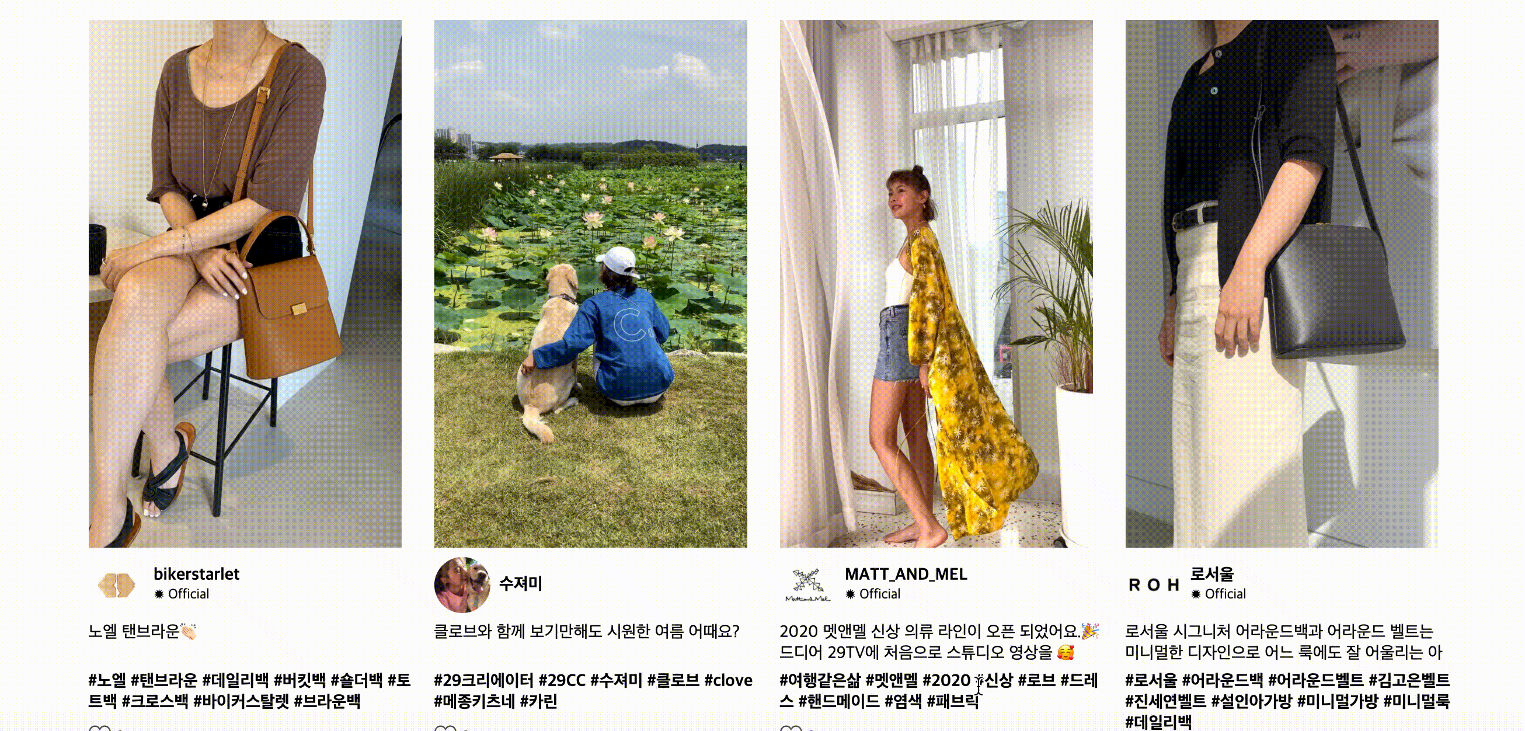Follow the #29크리에이터 hashtag

click(x=483, y=680)
